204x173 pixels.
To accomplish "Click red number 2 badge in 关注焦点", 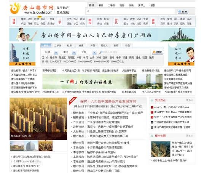I will pos(152,112).
